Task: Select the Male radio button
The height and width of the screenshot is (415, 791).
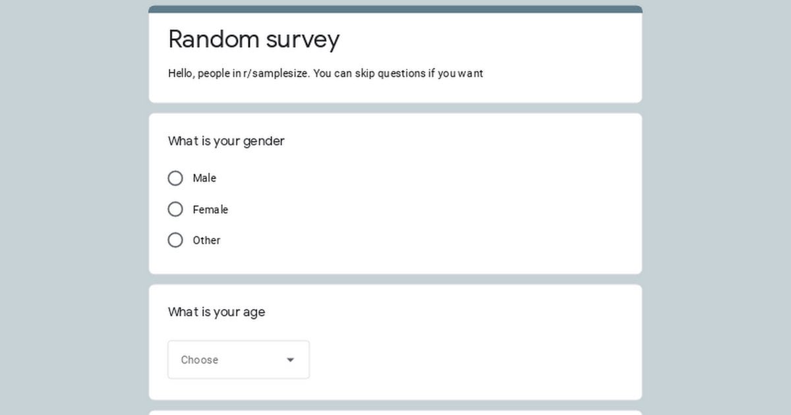Action: [x=175, y=178]
